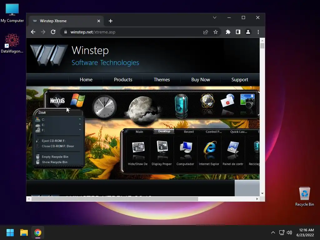The height and width of the screenshot is (240, 320).
Task: Click the Main shelf tab
Action: tap(139, 132)
